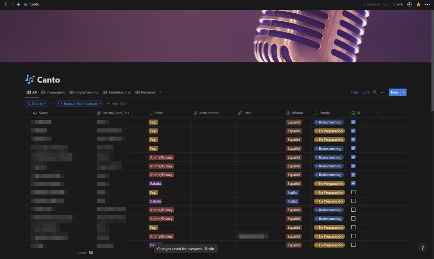434x259 pixels.
Task: Click Inglés tag in Pop row
Action: pos(293,192)
